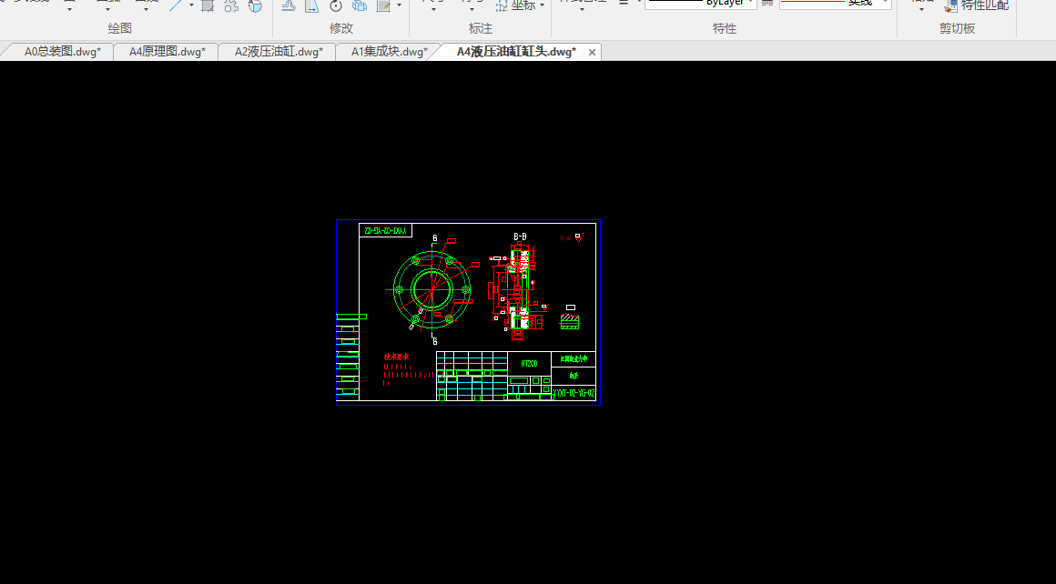The height and width of the screenshot is (584, 1056).
Task: Click the 剪切板 panel label
Action: click(957, 28)
